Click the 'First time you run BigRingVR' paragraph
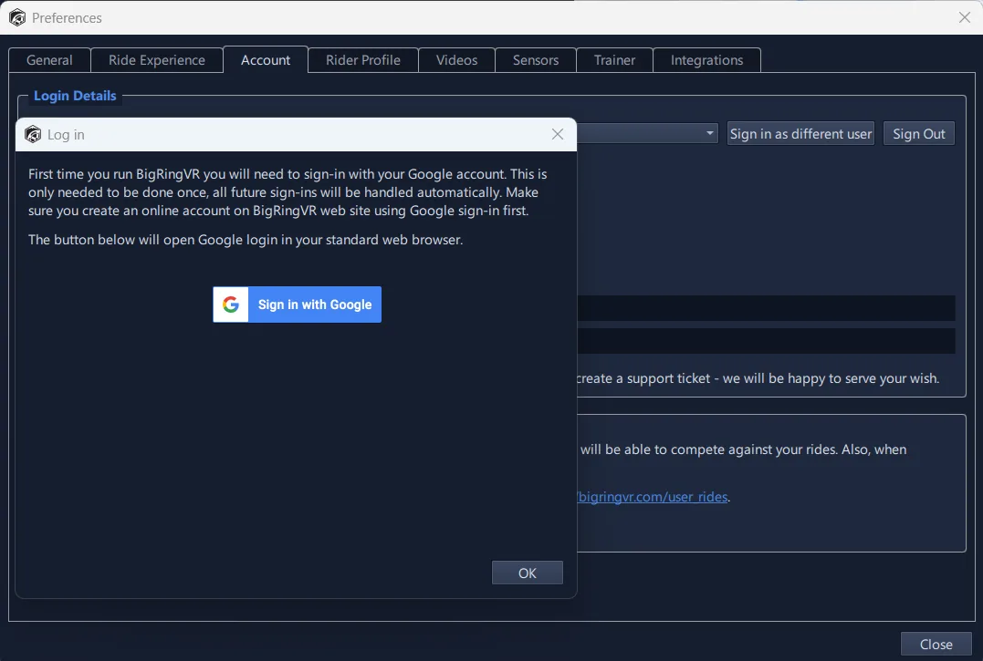 (288, 192)
